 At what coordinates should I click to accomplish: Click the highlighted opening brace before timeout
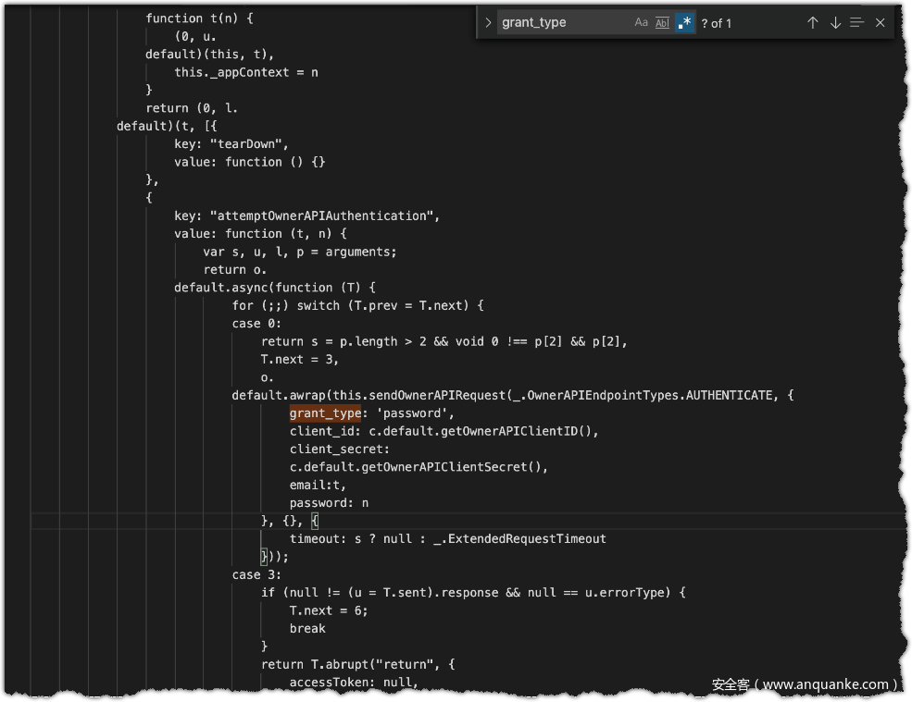tap(315, 521)
